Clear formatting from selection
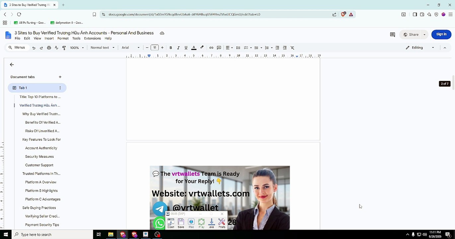 pos(292,48)
